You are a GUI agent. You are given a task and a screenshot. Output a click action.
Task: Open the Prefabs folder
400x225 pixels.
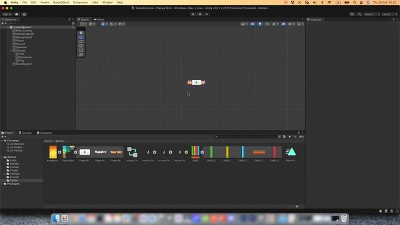[x=12, y=164]
